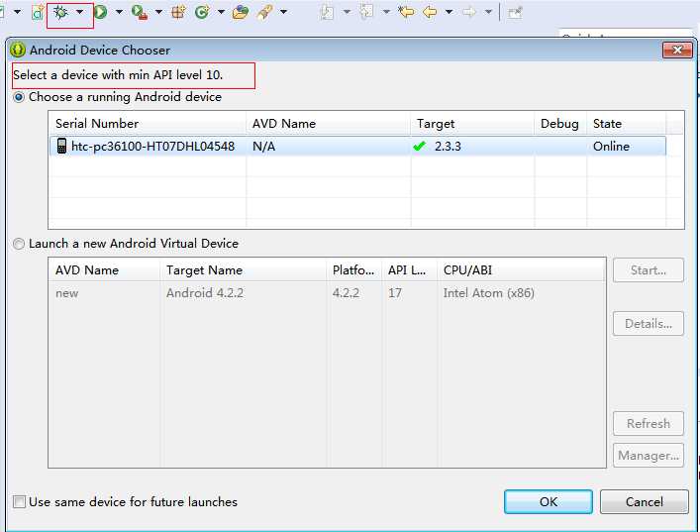The width and height of the screenshot is (700, 532).
Task: Select the htc-pc36100-HT07DHL04548 serial number
Action: coord(152,146)
